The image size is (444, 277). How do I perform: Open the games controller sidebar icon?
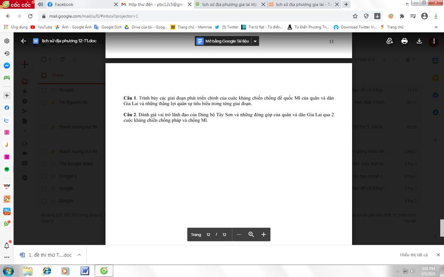coord(7,78)
